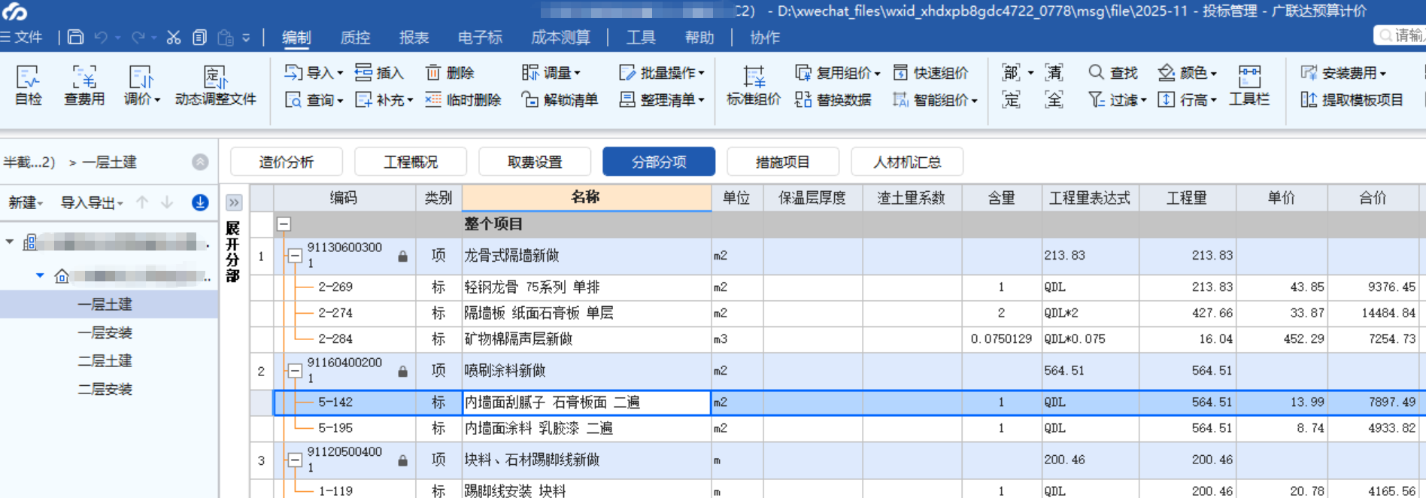Screen dimensions: 1426x498
Task: Collapse item 91130600300 龙骨式隔墙新做 expander
Action: coord(295,257)
